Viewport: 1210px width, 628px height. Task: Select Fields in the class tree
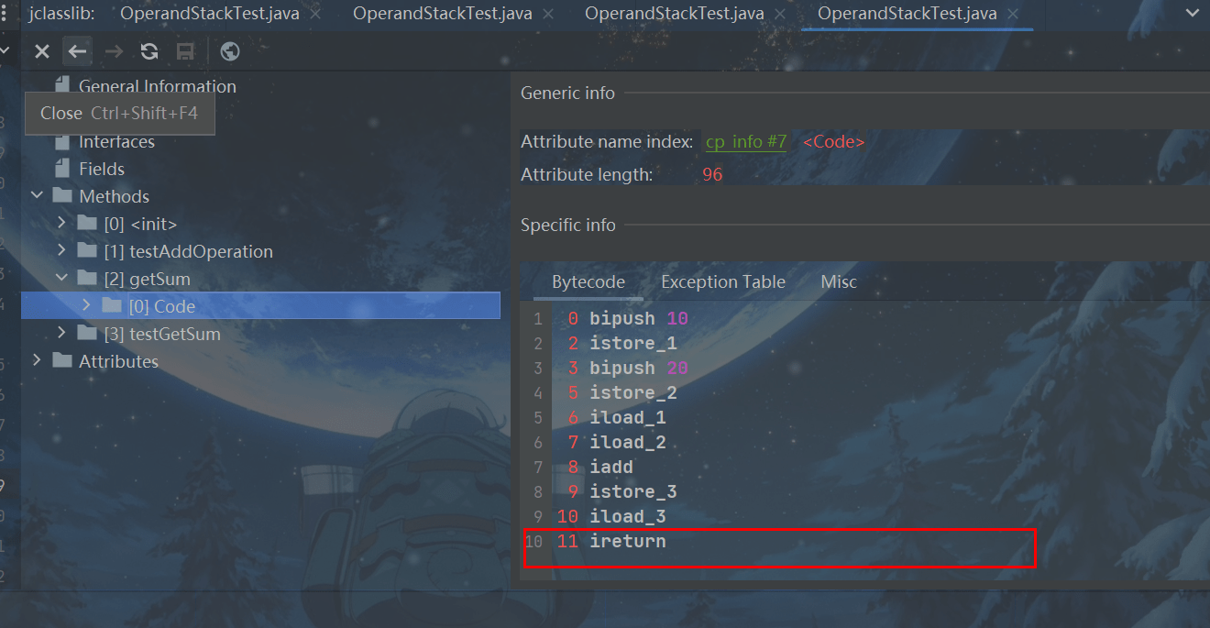[x=101, y=169]
